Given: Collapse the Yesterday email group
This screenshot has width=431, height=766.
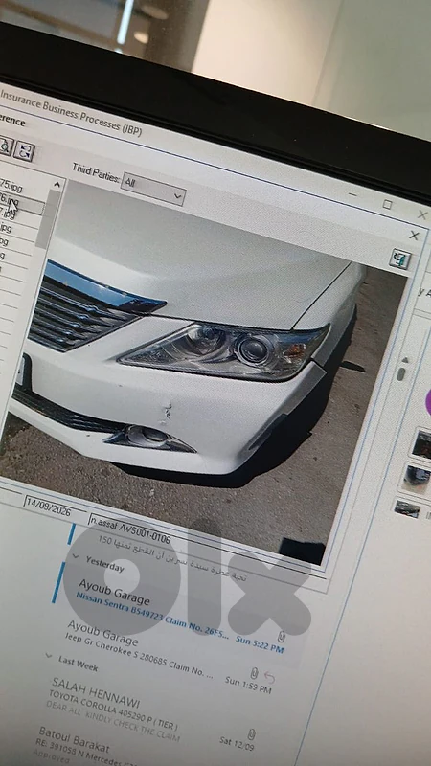Looking at the screenshot, I should 76,556.
